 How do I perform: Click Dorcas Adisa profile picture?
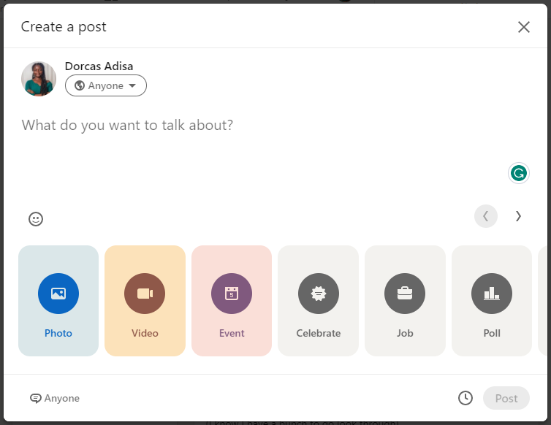pyautogui.click(x=39, y=79)
